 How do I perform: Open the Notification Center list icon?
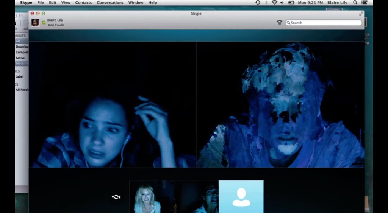pyautogui.click(x=364, y=3)
